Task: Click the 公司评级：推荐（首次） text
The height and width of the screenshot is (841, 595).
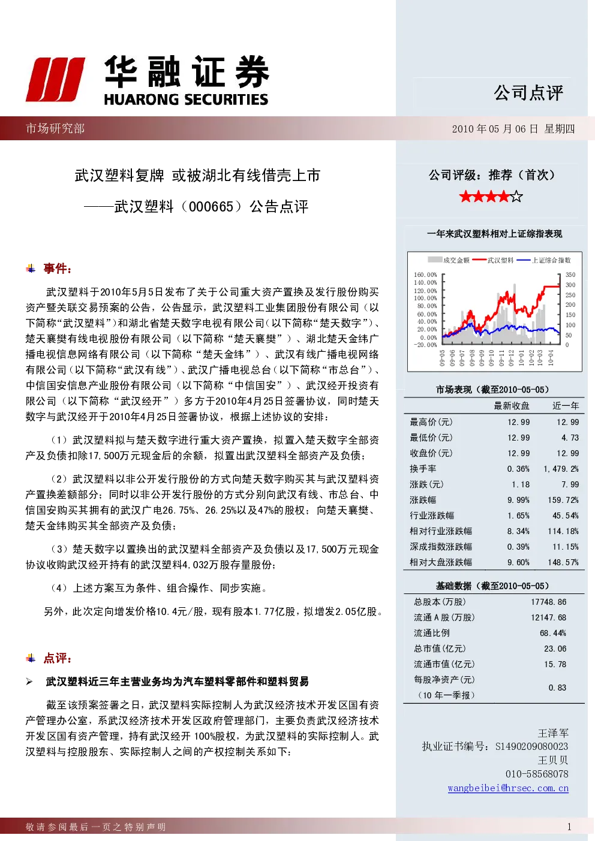Action: pos(494,175)
